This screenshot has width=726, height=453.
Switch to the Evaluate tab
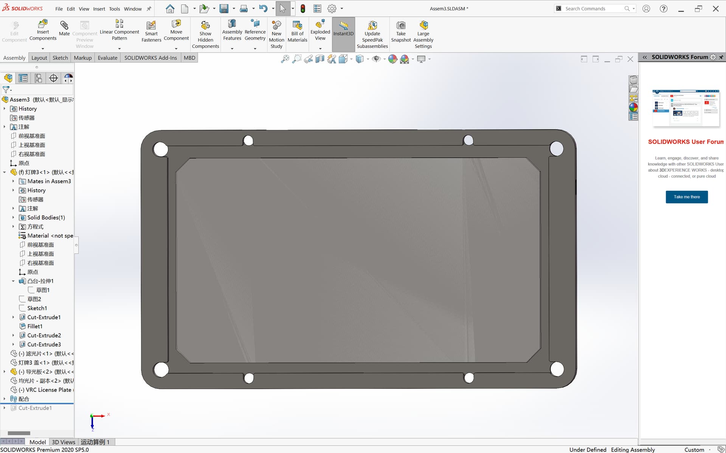pos(107,58)
